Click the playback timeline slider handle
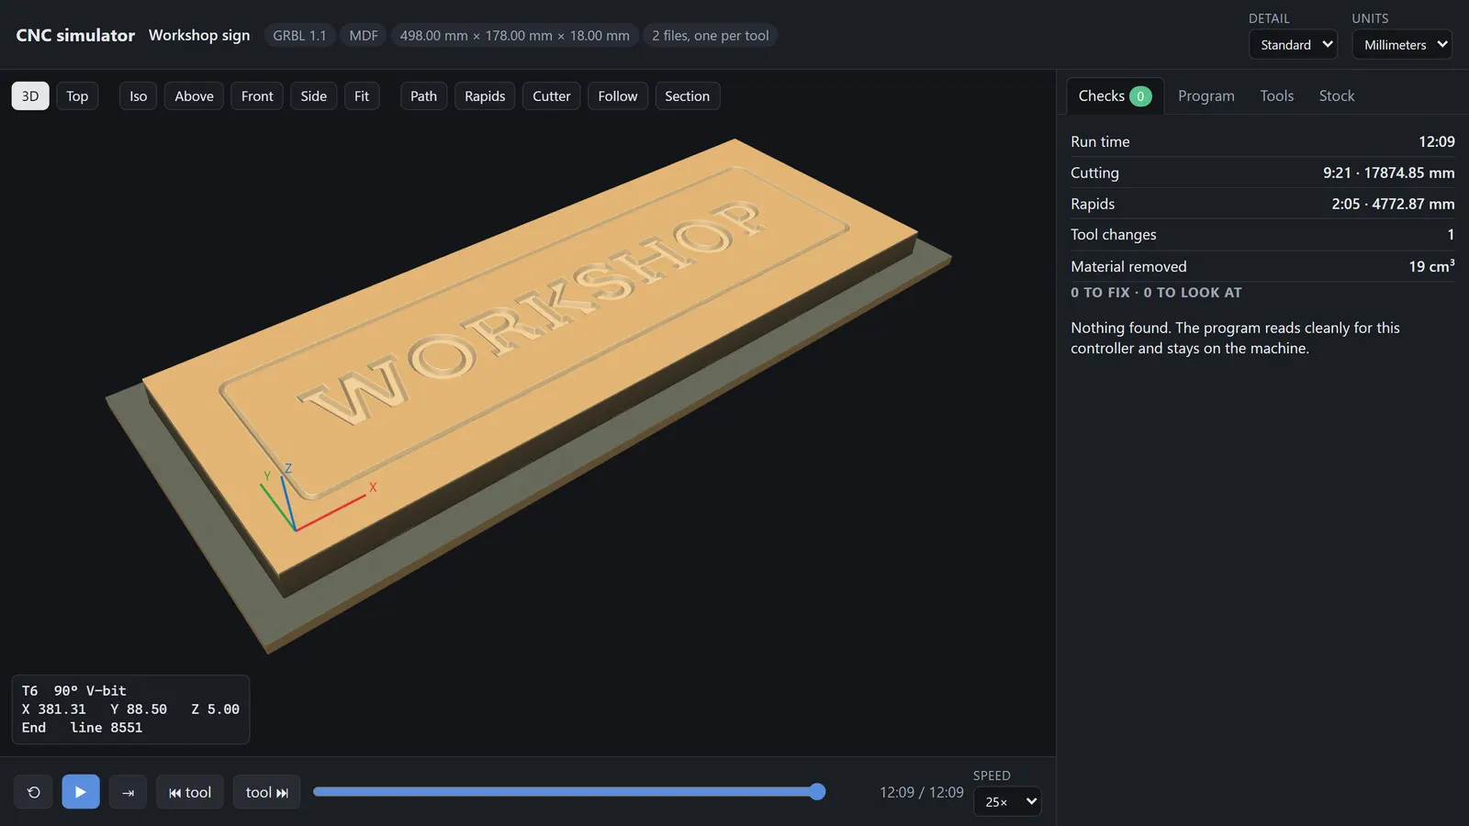This screenshot has height=826, width=1469. pyautogui.click(x=817, y=792)
